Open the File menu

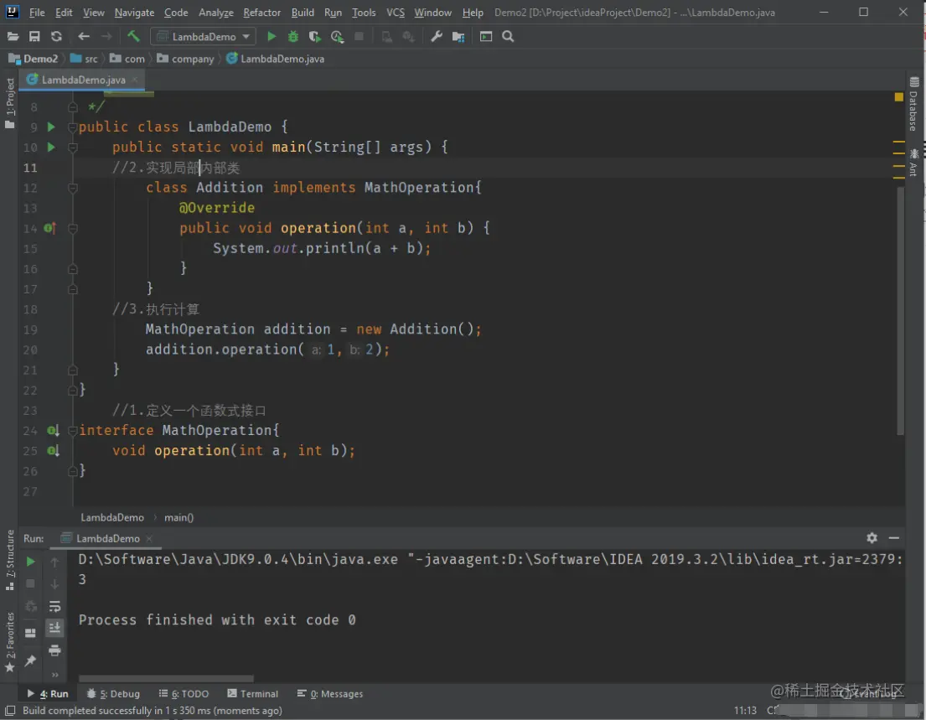[37, 13]
